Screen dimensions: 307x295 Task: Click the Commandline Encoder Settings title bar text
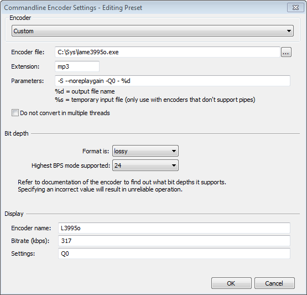(73, 8)
